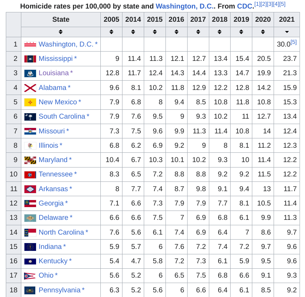
Task: Click the Illinois state flag icon
Action: (30, 146)
